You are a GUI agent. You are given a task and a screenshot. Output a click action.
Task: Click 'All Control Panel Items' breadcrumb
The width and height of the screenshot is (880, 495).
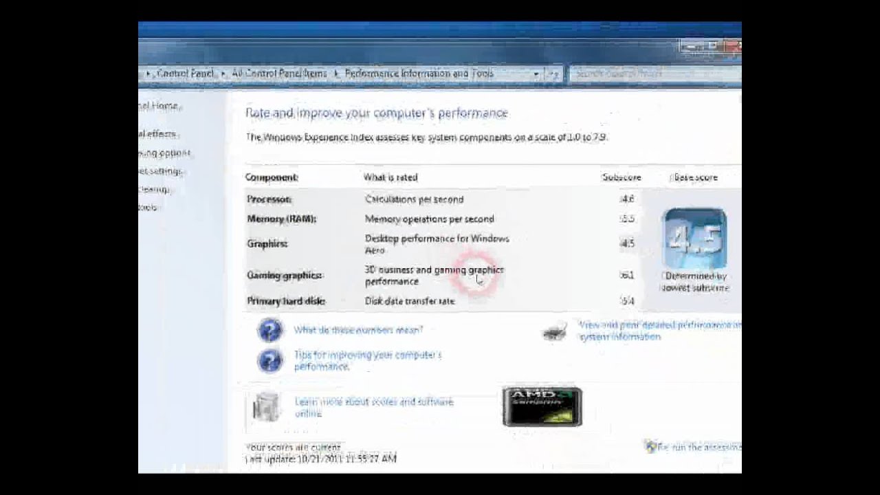coord(279,73)
